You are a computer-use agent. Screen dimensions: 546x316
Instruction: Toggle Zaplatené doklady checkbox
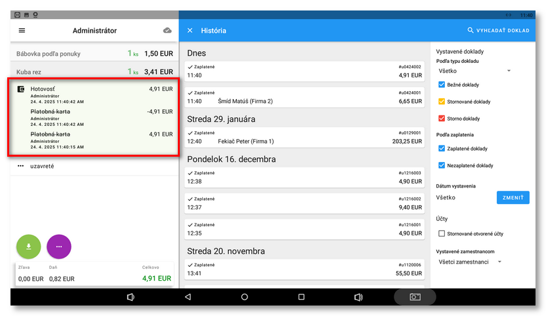pyautogui.click(x=442, y=149)
